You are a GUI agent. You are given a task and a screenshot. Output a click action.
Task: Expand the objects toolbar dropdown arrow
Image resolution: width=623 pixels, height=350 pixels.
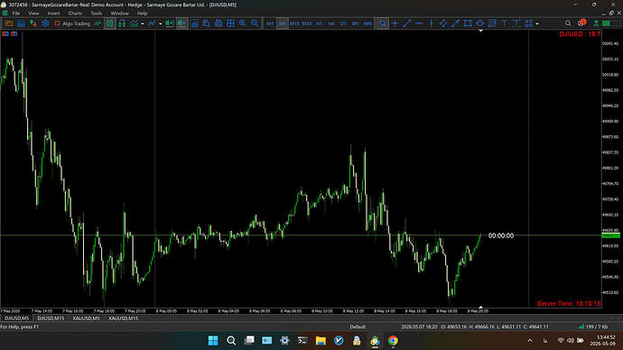click(537, 23)
